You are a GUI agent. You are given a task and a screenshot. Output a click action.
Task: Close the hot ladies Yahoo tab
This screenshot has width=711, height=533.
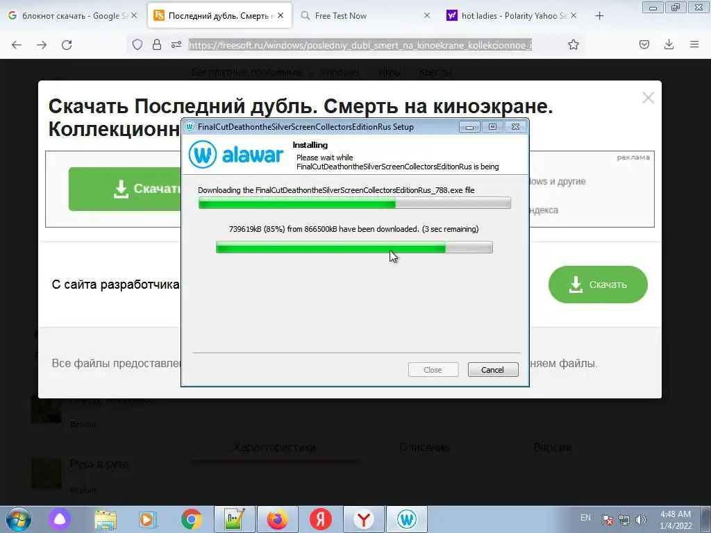(574, 15)
